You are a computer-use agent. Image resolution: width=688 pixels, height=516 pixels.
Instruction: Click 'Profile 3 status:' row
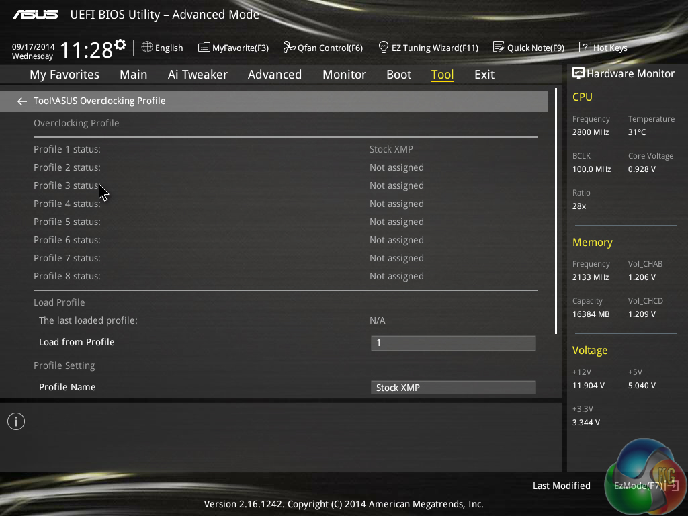(285, 185)
